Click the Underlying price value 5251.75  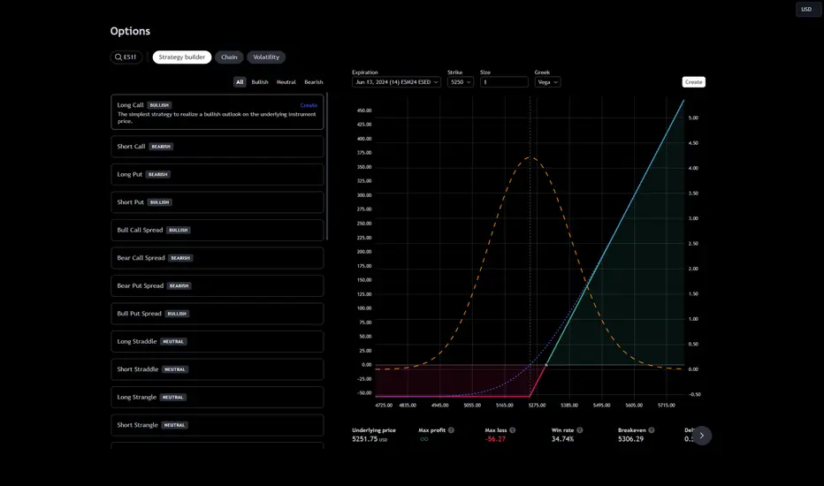(365, 439)
